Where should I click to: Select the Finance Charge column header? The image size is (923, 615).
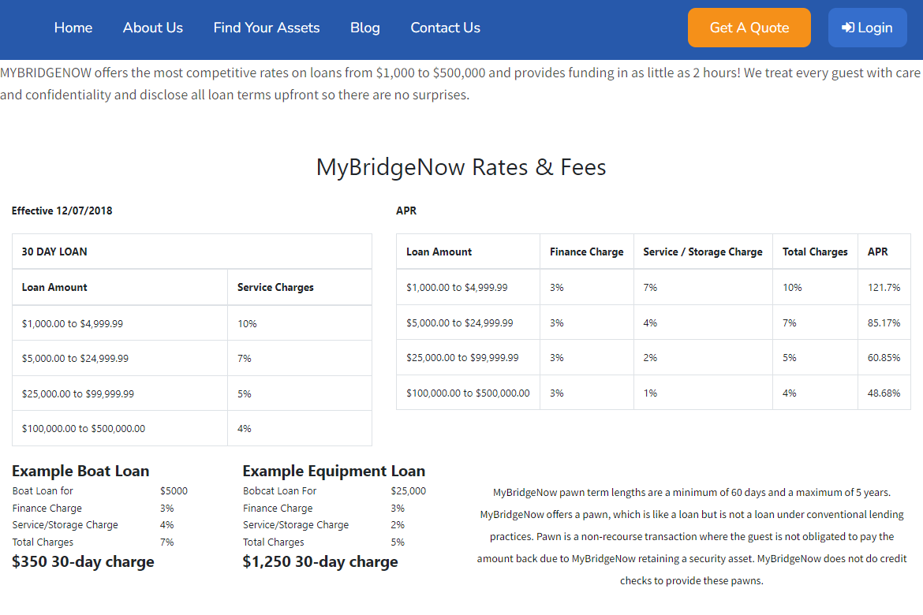point(586,252)
